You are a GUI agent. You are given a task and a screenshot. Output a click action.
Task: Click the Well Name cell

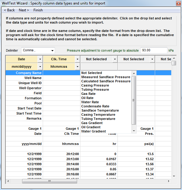[24, 78]
